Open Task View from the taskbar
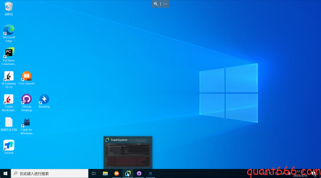This screenshot has width=321, height=178. click(94, 174)
